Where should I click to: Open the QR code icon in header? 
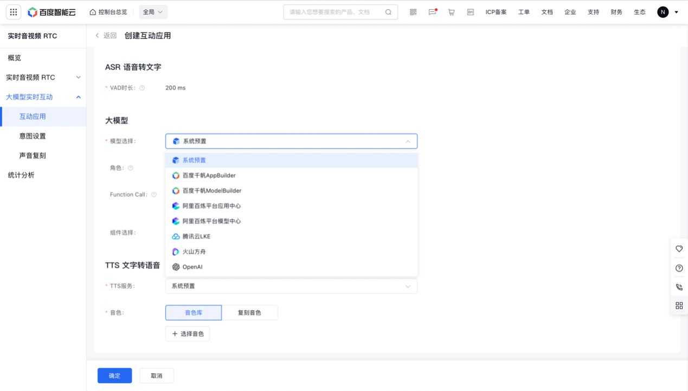(413, 12)
